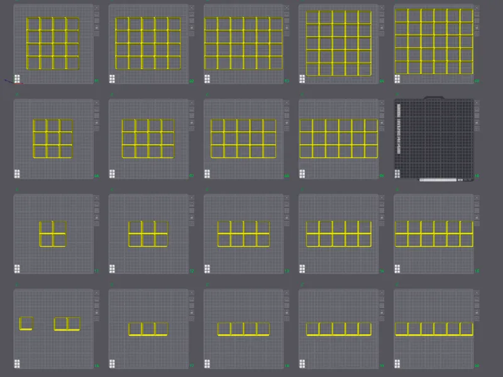The width and height of the screenshot is (503, 377).
Task: Remove plate 20 with its X icon
Action: tap(477, 293)
